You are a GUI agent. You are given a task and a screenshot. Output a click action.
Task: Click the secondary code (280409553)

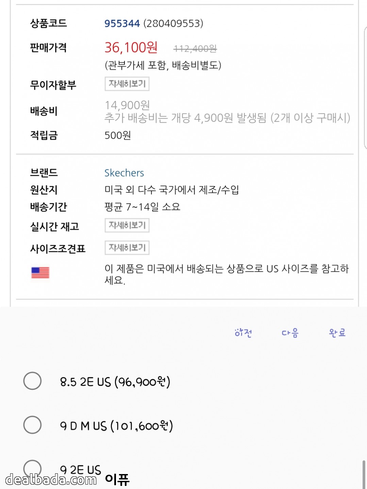coord(173,23)
